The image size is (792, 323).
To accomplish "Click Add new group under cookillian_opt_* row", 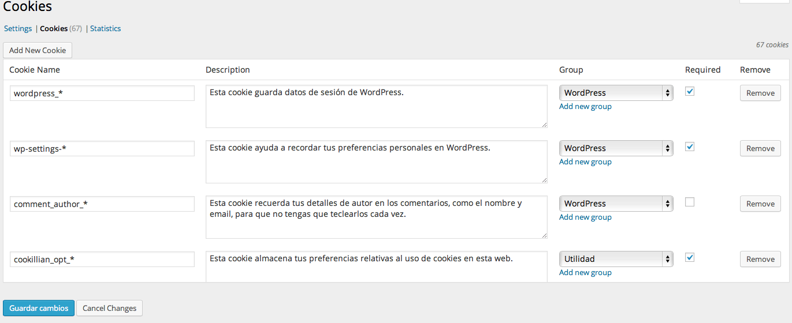I will point(585,273).
